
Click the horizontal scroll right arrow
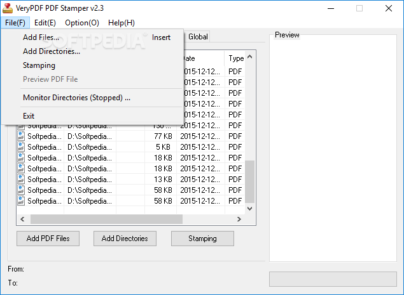tap(239, 219)
